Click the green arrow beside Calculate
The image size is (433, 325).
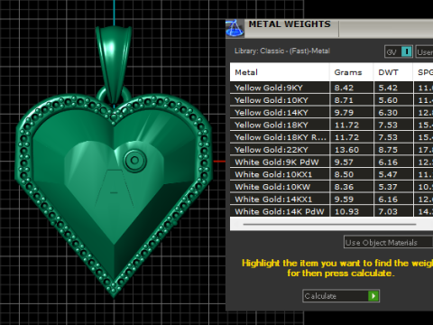click(373, 296)
